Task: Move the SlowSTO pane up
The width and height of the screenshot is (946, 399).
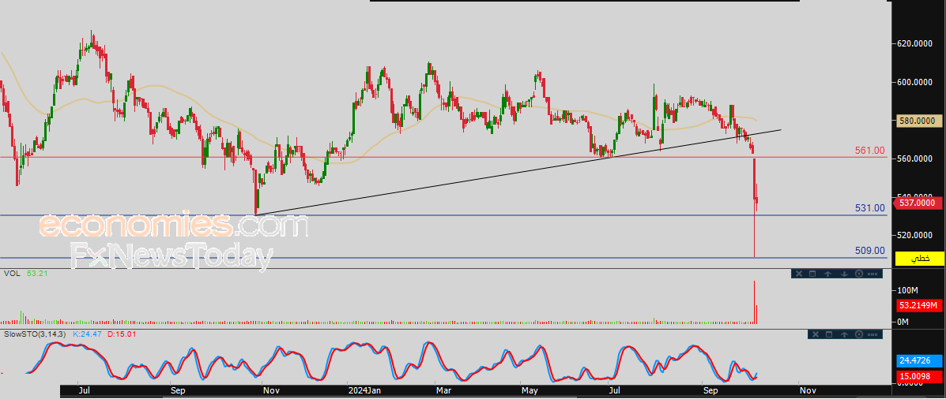Action: (845, 334)
